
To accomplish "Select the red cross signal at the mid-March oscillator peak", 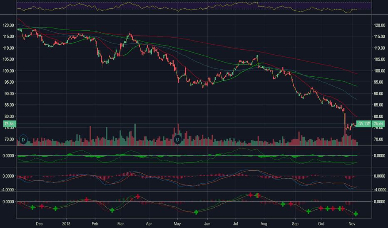I will pyautogui.click(x=138, y=196).
